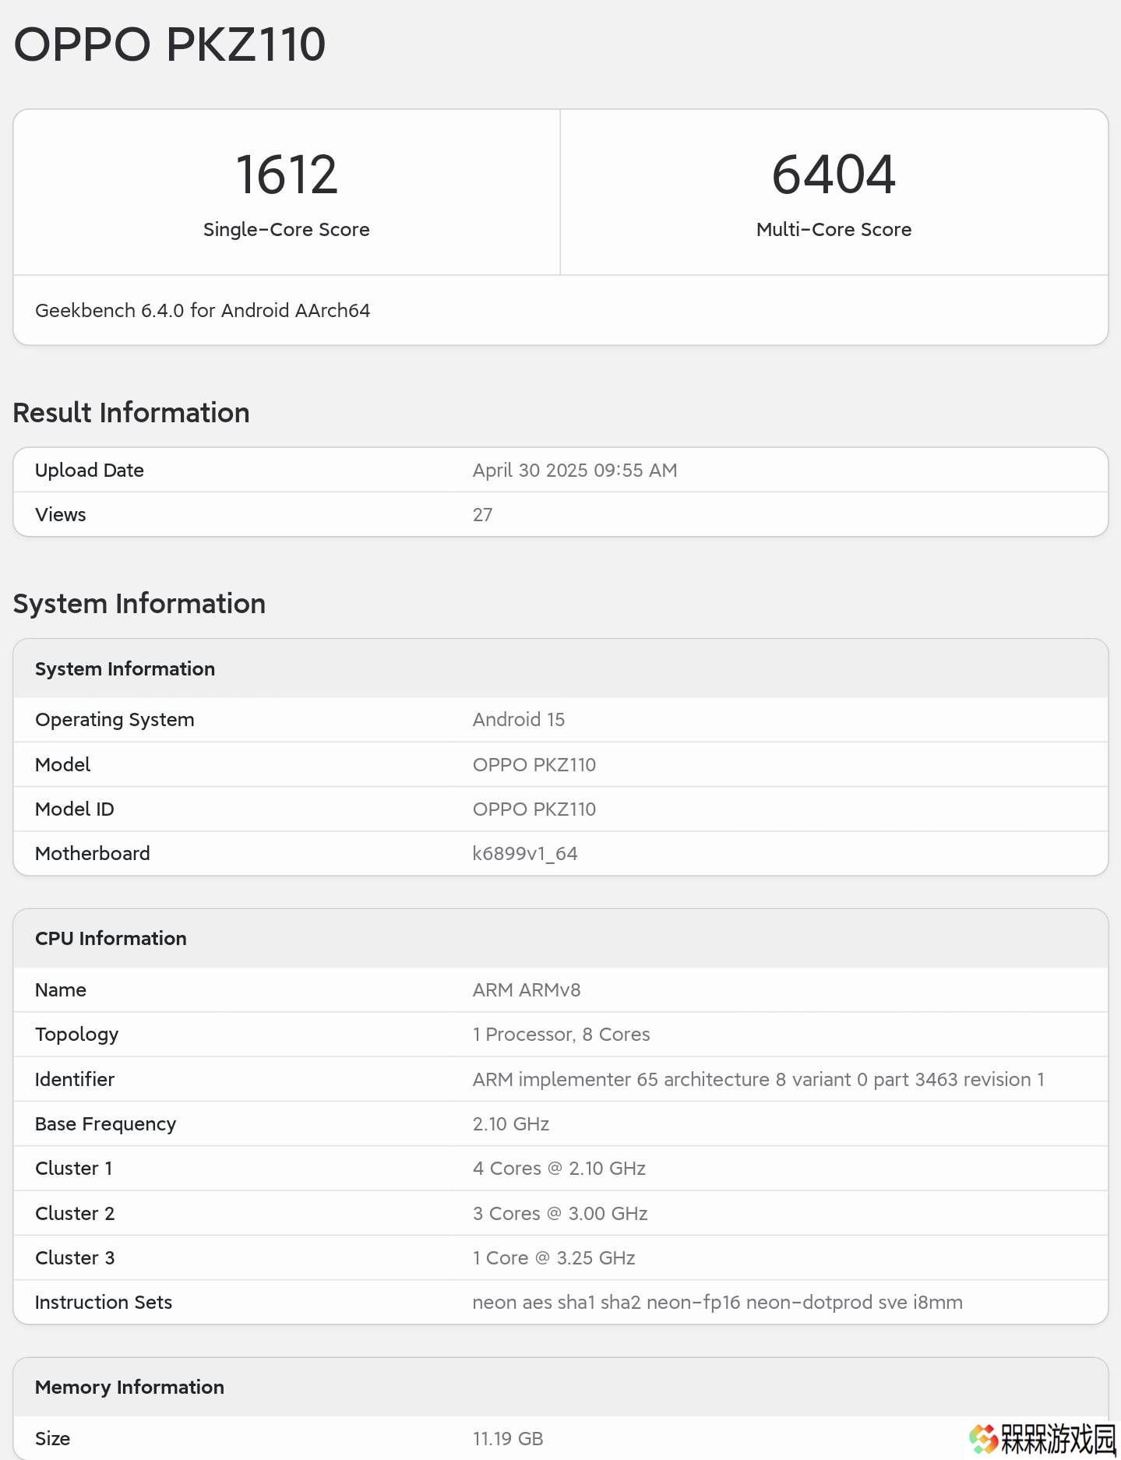Select the ARM implementer 65 identifier value
The image size is (1121, 1460).
[759, 1080]
